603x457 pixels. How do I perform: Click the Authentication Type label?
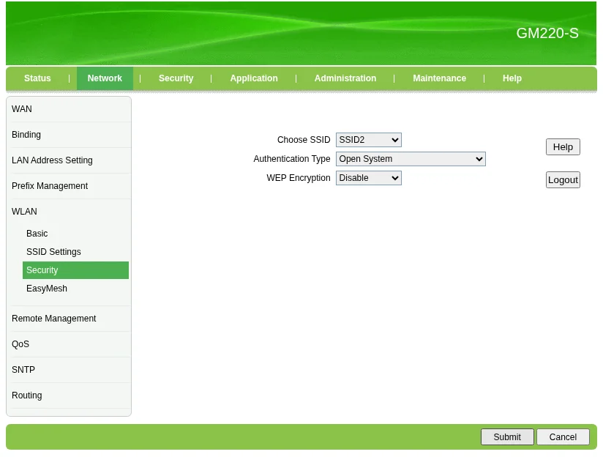pos(291,159)
